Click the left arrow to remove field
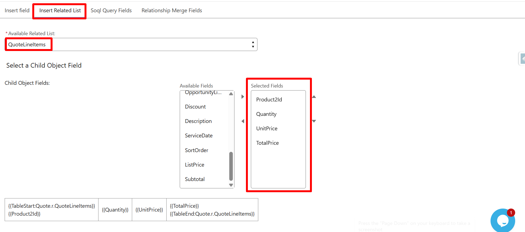Viewport: 525px width, 232px height. (243, 121)
